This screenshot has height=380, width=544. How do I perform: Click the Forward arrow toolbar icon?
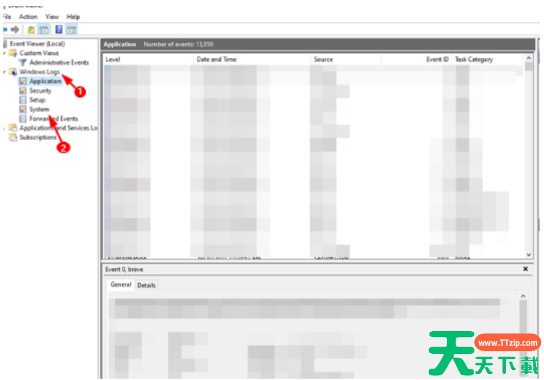pyautogui.click(x=15, y=30)
